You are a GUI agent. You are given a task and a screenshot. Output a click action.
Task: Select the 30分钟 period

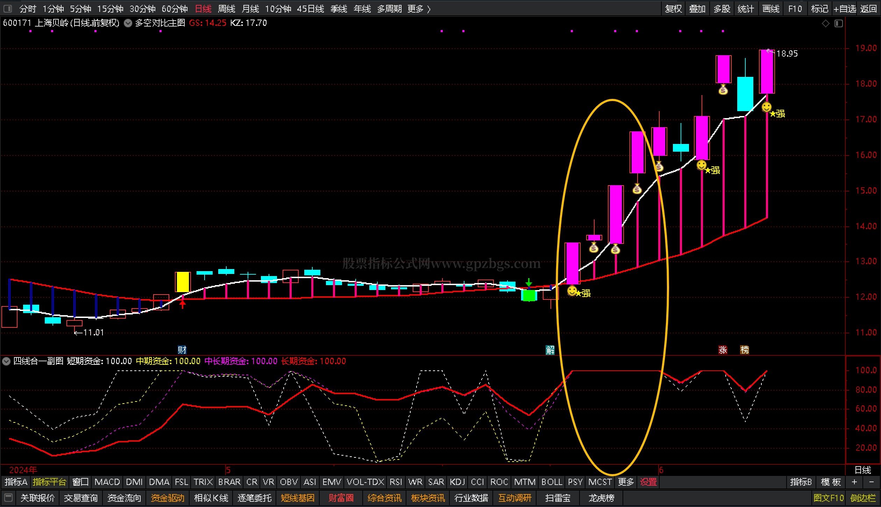coord(142,8)
